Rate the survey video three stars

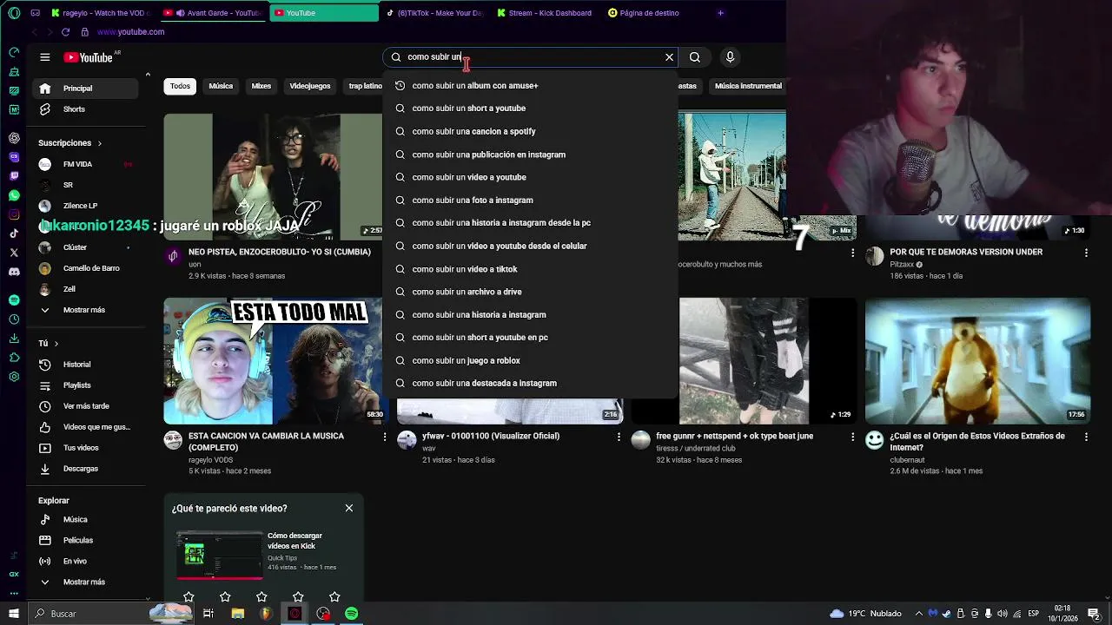(261, 596)
